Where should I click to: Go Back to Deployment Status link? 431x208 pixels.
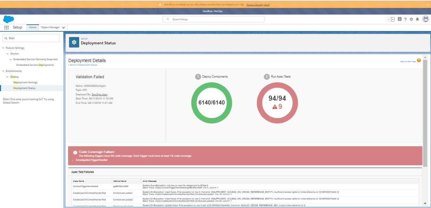point(83,65)
